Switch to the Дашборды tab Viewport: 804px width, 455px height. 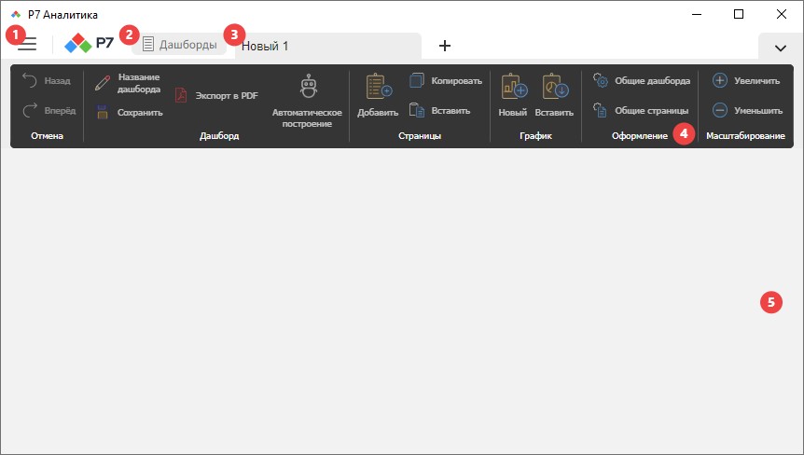coord(179,44)
